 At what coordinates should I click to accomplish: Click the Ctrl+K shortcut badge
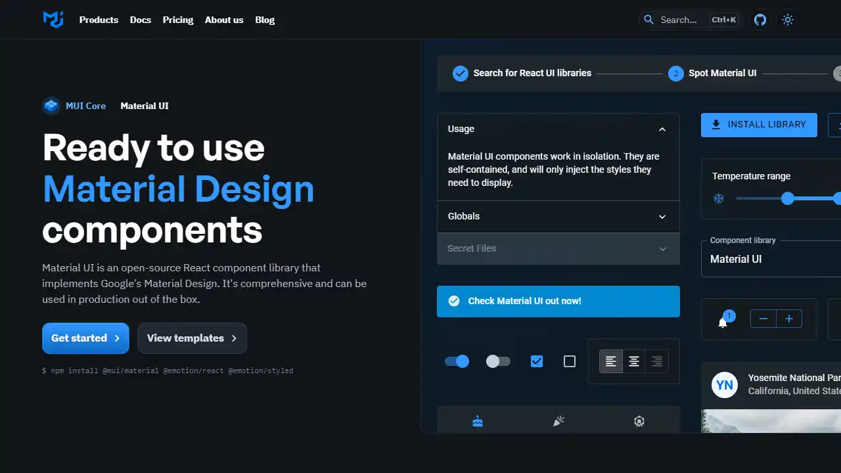tap(724, 20)
